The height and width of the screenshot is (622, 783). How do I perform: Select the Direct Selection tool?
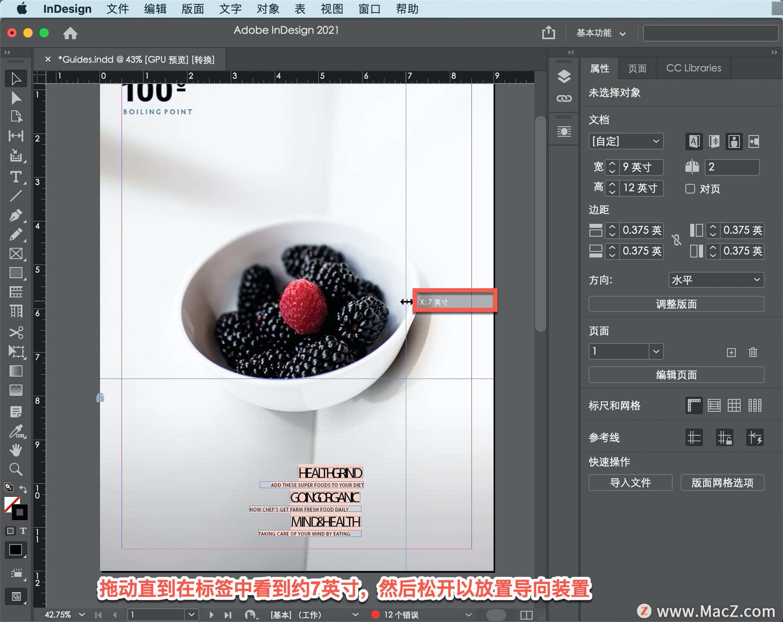pyautogui.click(x=16, y=98)
